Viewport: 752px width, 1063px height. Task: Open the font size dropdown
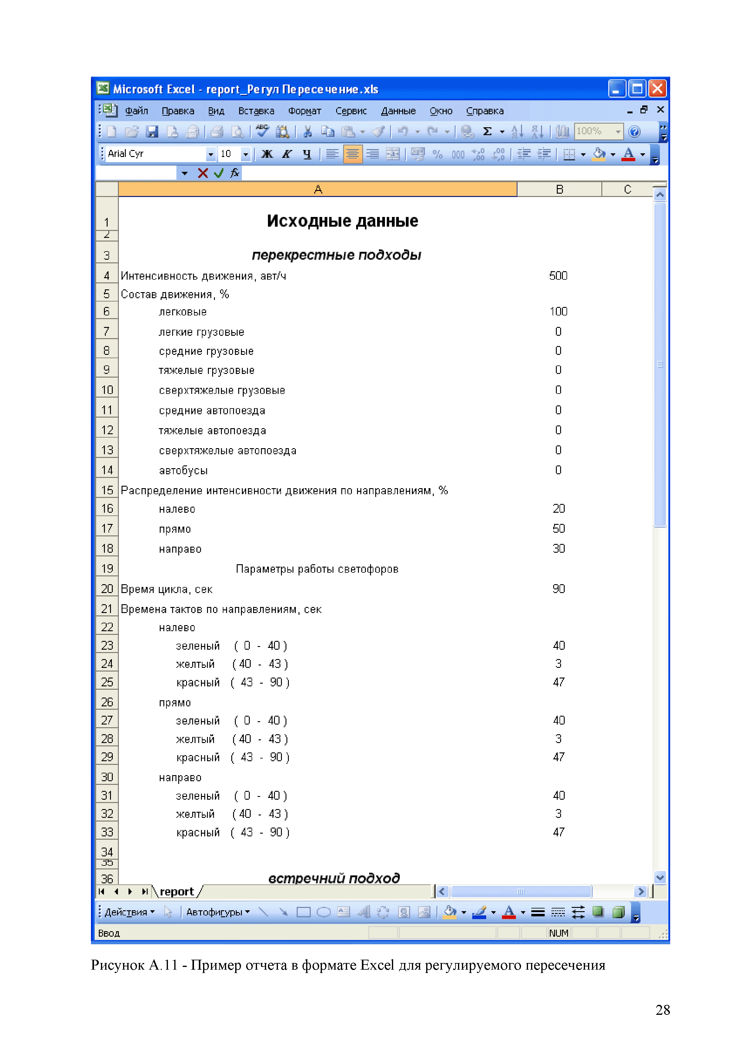pyautogui.click(x=246, y=154)
